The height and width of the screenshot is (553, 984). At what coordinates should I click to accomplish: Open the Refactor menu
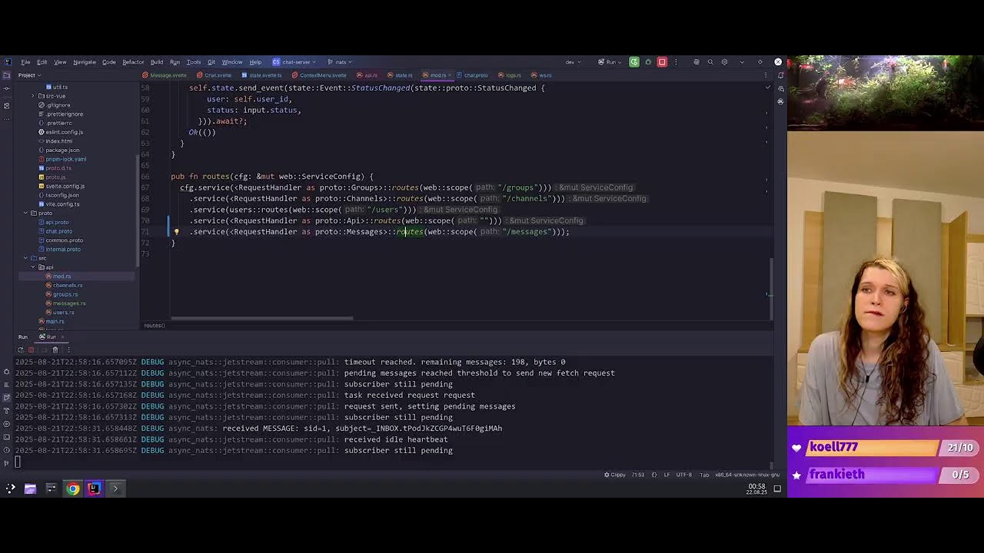pyautogui.click(x=133, y=62)
